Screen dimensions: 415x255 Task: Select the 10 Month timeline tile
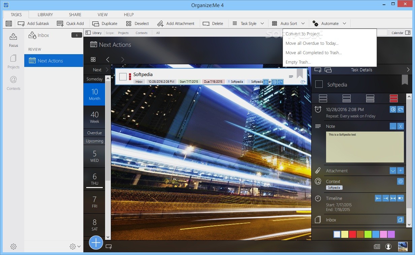94,94
